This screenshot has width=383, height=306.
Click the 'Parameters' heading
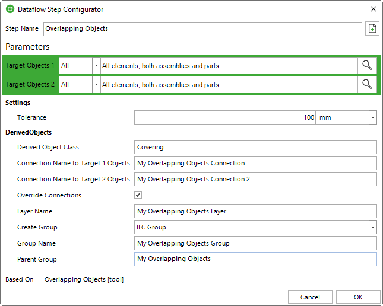[x=27, y=47]
